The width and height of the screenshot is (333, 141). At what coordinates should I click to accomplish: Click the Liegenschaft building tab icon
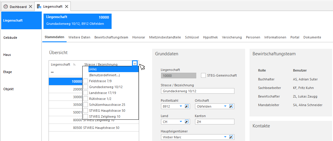pyautogui.click(x=39, y=7)
